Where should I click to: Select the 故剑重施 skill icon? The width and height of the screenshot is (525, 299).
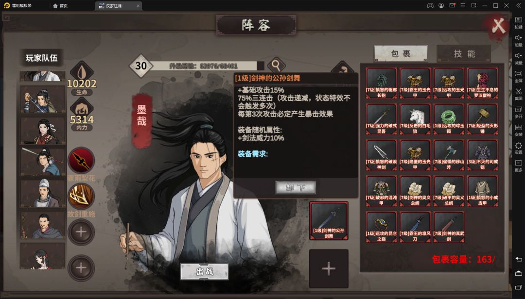pyautogui.click(x=81, y=196)
